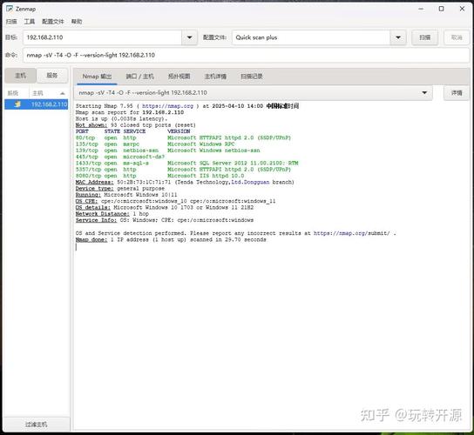
Task: Expand the target history dropdown arrow
Action: coord(190,37)
